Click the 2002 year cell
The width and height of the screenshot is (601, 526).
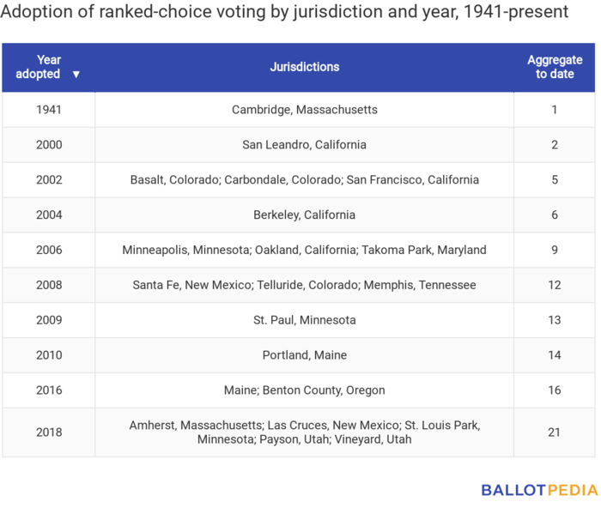click(49, 180)
